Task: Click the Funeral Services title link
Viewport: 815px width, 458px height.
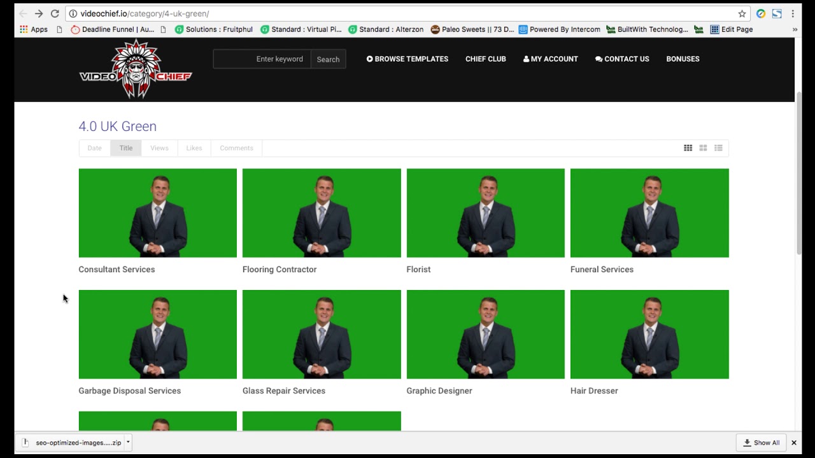Action: [x=602, y=270]
